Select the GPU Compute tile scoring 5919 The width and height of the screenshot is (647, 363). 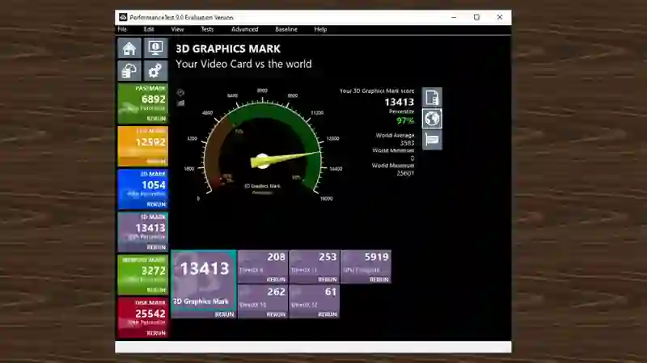pyautogui.click(x=366, y=267)
